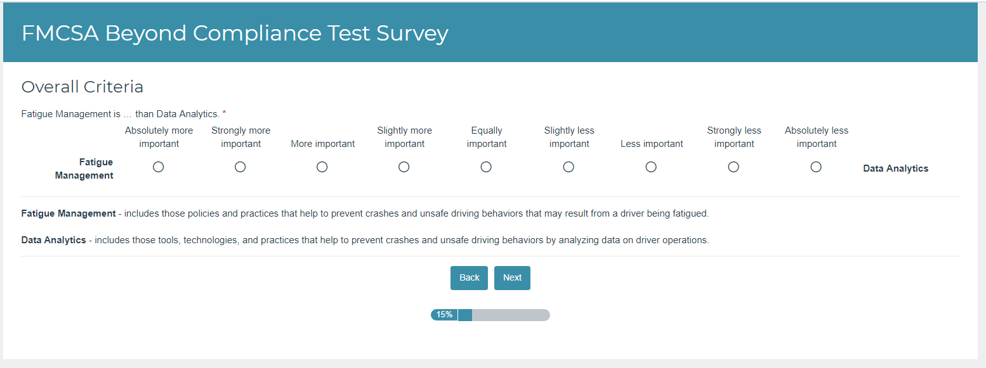
Task: Select 'Absolutely less important' radio option
Action: point(816,167)
